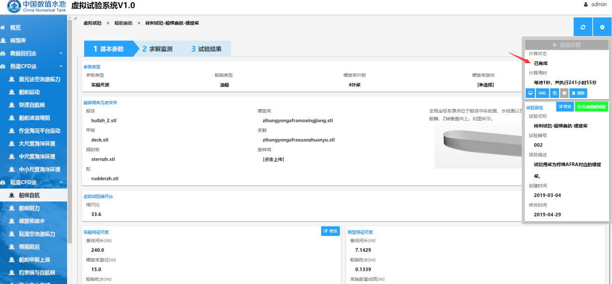Click [点击上传] link under 旋转域

tap(273, 159)
